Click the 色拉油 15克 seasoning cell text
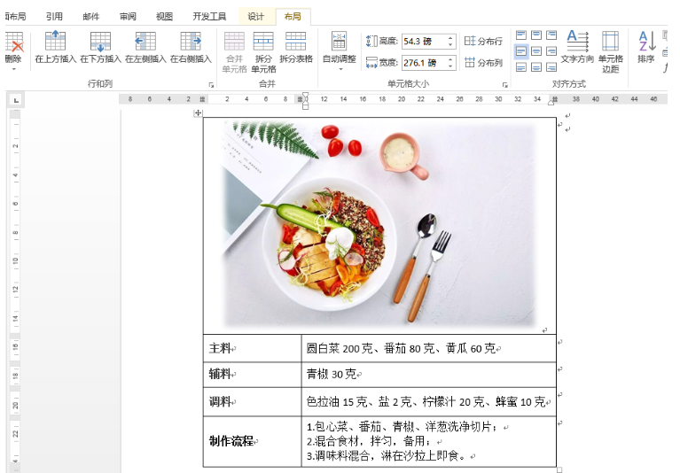680x473 pixels. [x=426, y=402]
